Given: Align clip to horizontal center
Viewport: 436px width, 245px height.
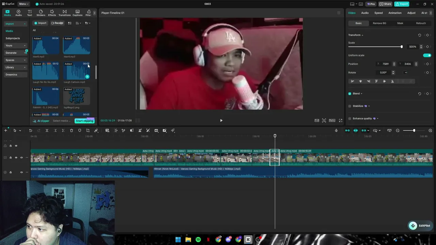Looking at the screenshot, I should (x=360, y=81).
